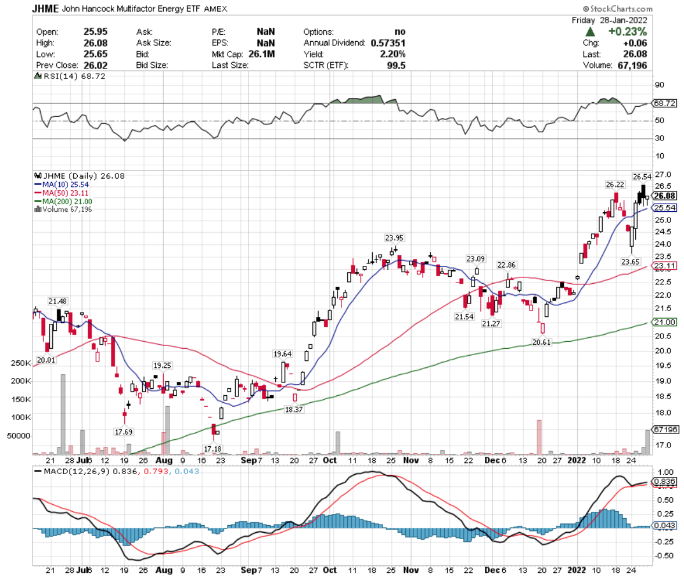The image size is (684, 578).
Task: Select the red MA(50) legend line
Action: [38, 193]
